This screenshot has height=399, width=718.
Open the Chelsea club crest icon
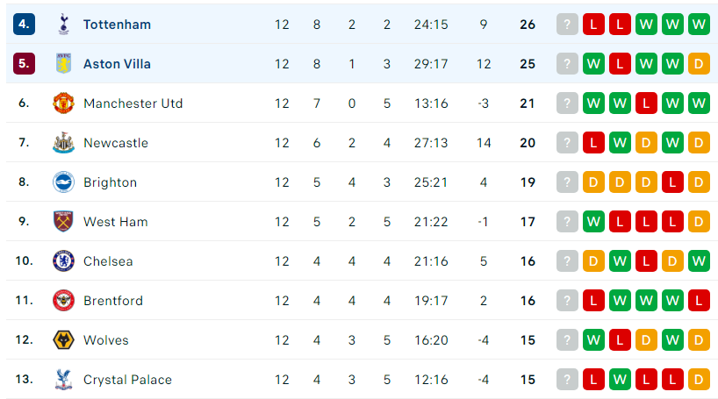click(64, 260)
